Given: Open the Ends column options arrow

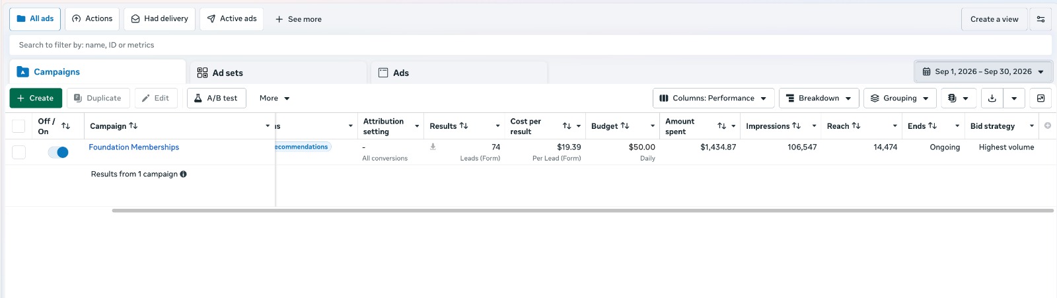Looking at the screenshot, I should point(957,126).
